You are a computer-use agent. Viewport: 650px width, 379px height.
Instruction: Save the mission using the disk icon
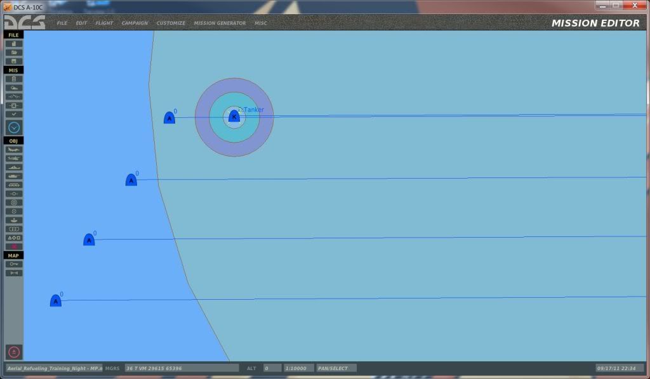click(14, 61)
